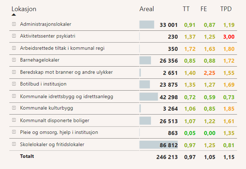
Task: Sort by the TPD column header
Action: click(226, 9)
